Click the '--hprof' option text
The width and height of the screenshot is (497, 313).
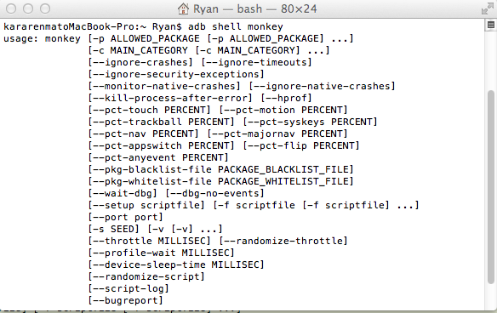coord(287,98)
